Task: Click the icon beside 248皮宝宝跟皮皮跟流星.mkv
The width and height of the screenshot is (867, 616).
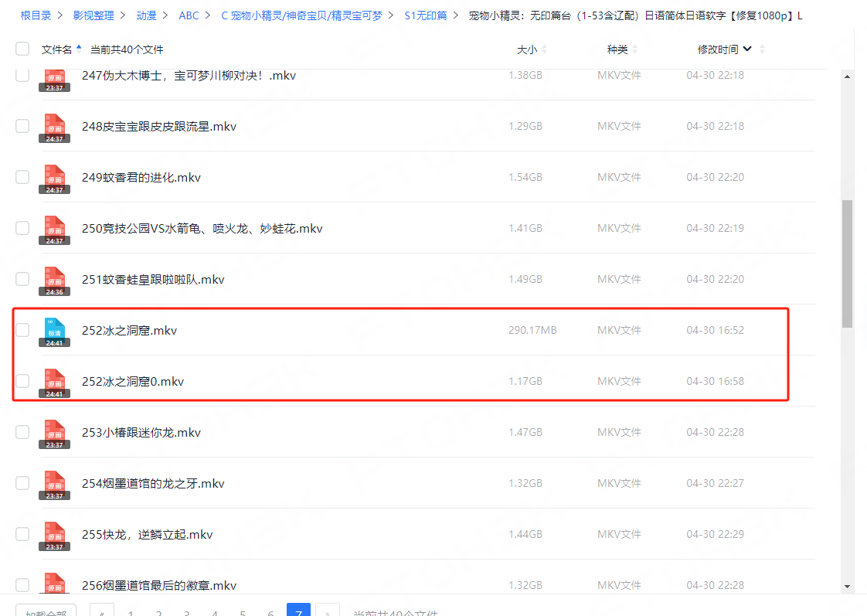Action: pyautogui.click(x=54, y=127)
